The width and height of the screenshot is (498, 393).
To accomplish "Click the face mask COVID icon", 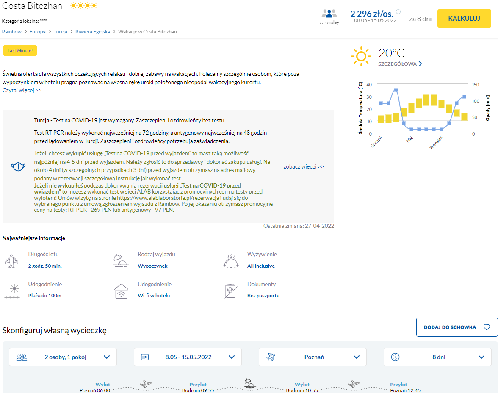I will 18,166.
